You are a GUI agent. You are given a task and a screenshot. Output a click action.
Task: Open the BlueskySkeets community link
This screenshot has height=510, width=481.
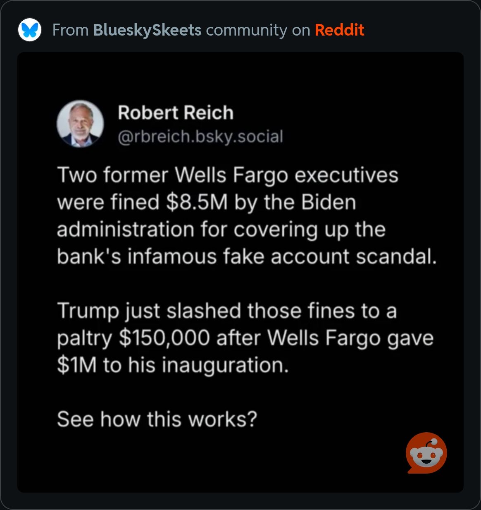coord(148,30)
